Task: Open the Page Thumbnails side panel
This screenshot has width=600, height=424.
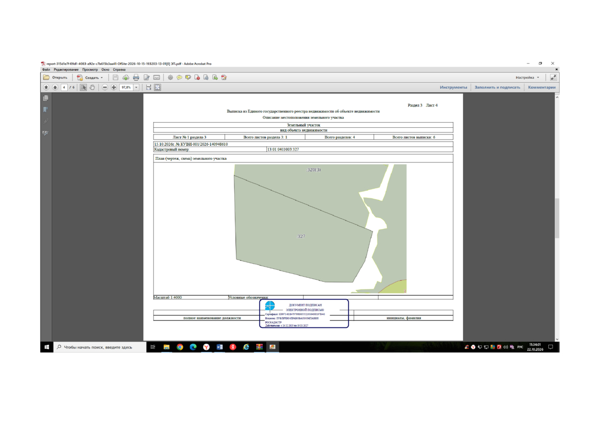Action: 46,98
